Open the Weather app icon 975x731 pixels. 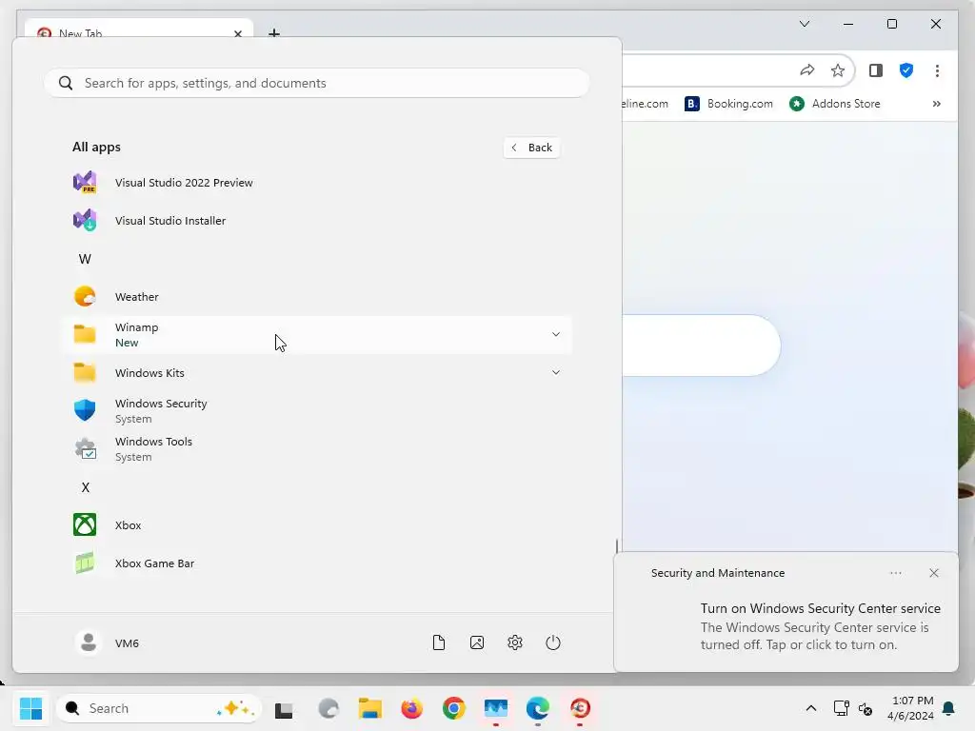pos(85,297)
